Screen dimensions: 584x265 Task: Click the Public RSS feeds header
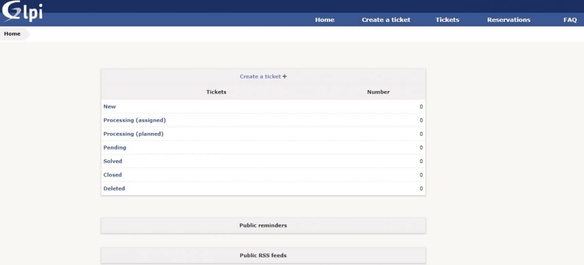[263, 255]
